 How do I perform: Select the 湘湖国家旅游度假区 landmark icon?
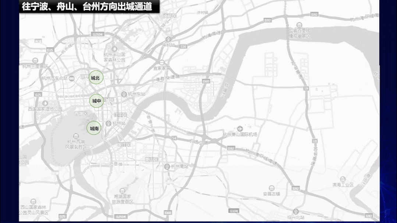click(x=122, y=190)
